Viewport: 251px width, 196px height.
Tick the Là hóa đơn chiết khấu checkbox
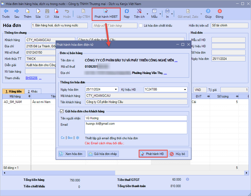141,26
